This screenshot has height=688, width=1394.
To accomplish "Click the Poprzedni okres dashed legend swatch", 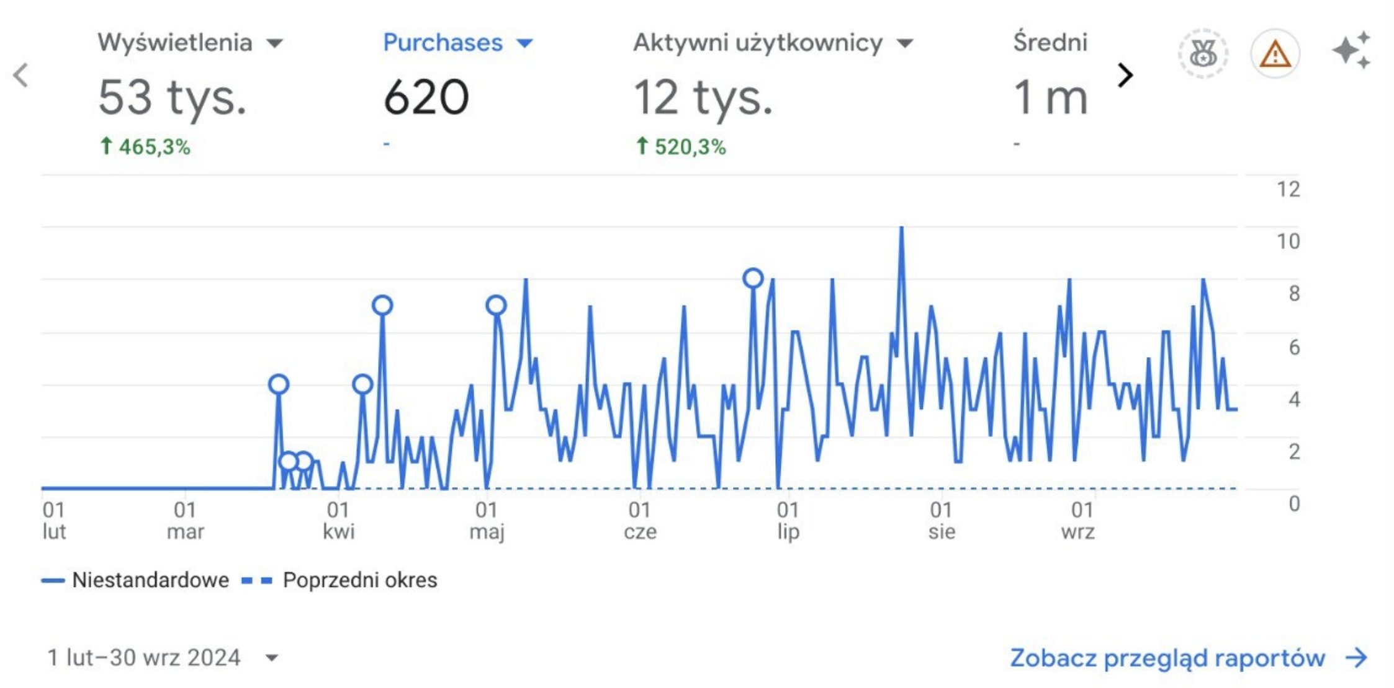I will (256, 581).
